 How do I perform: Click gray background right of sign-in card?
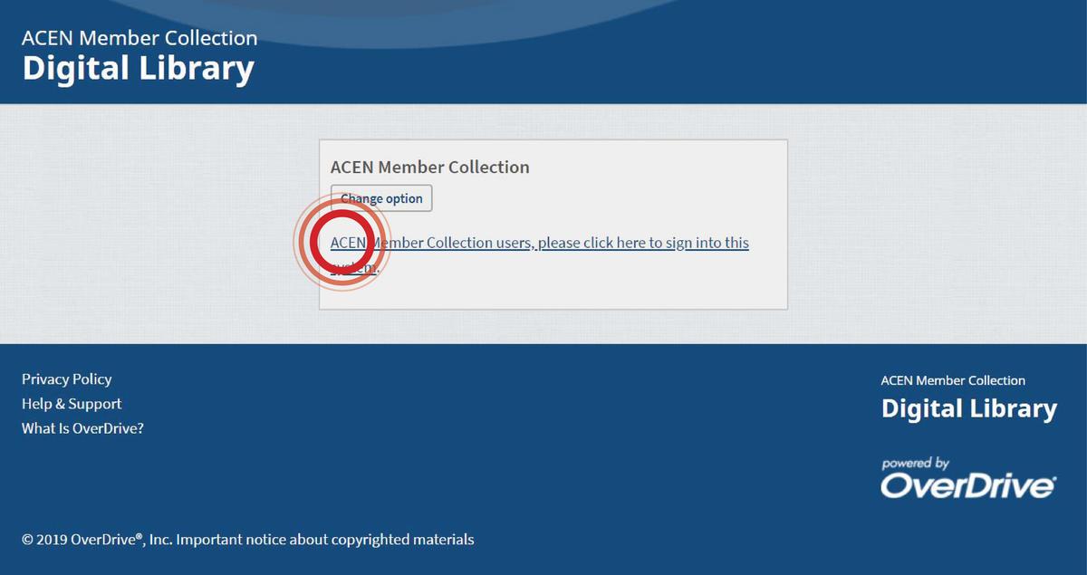(x=933, y=226)
